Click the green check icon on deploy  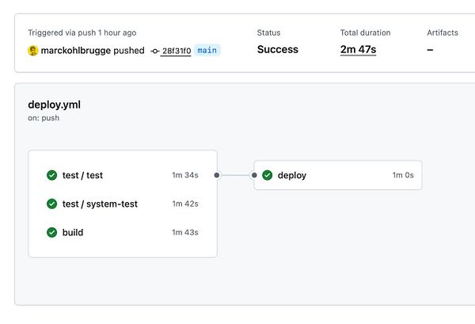(x=268, y=175)
